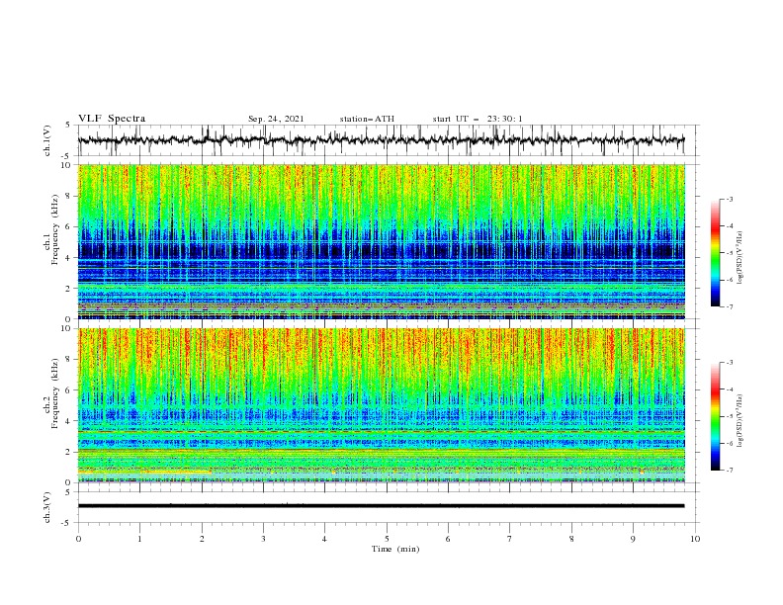
Task: Click time axis tick label 3
Action: pos(263,539)
